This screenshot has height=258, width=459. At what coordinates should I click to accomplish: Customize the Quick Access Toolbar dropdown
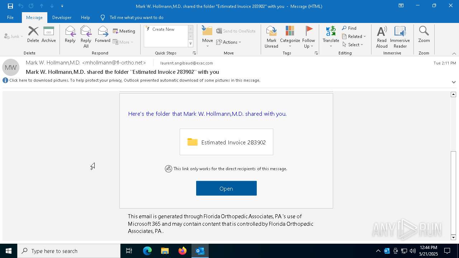pyautogui.click(x=62, y=6)
